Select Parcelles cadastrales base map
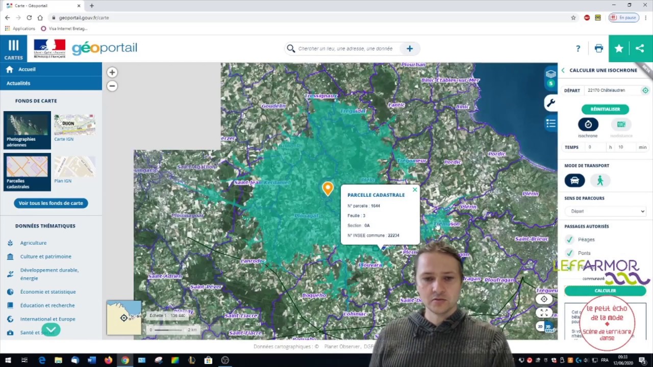 [27, 172]
